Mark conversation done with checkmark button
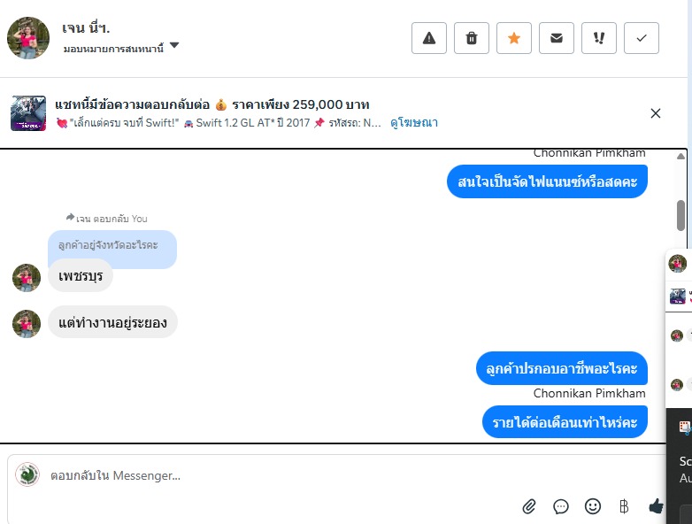 point(642,38)
